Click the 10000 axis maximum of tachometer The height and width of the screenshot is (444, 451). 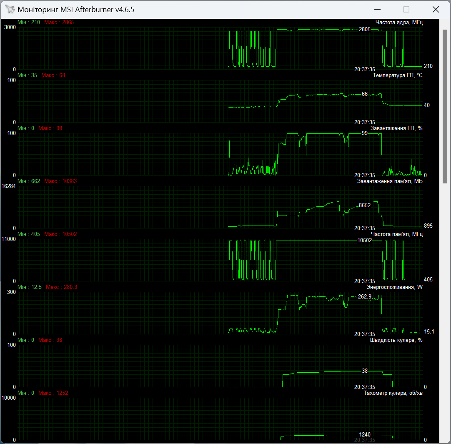pos(9,398)
